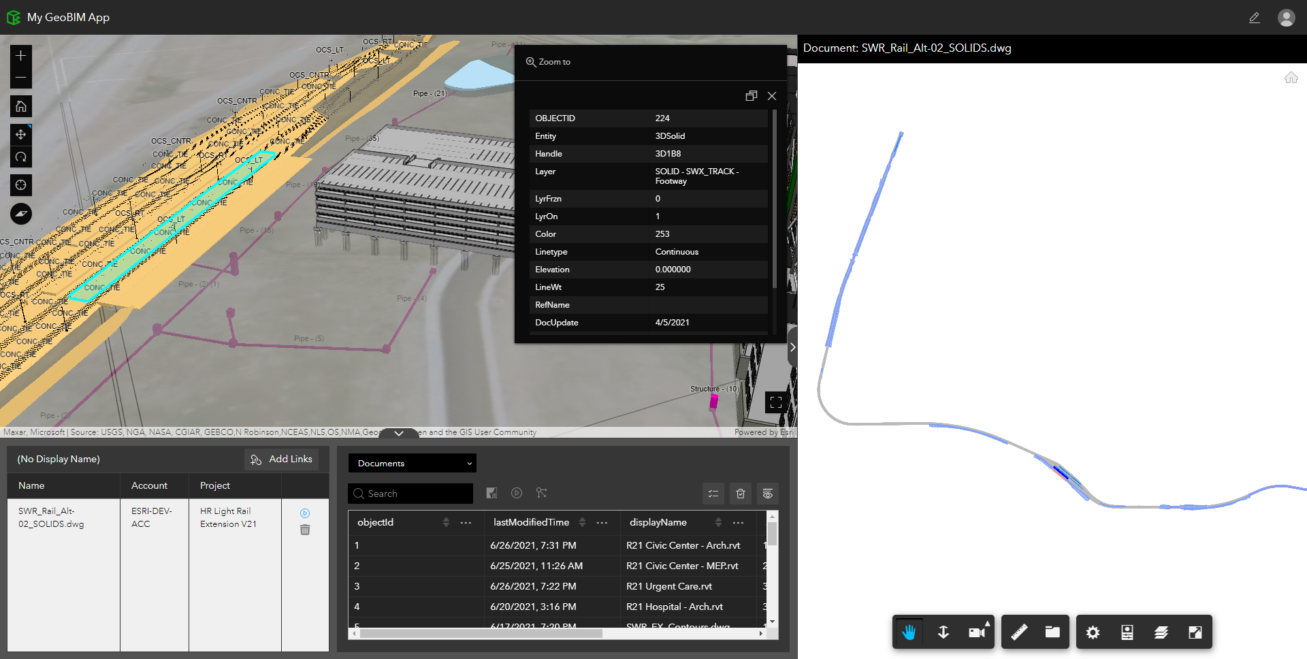Click the My GeoBIM App logo
Screen dimensions: 1307x659
pos(14,18)
